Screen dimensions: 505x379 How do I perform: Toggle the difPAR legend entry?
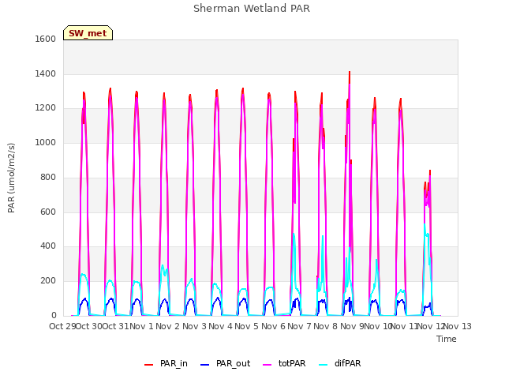(340, 364)
